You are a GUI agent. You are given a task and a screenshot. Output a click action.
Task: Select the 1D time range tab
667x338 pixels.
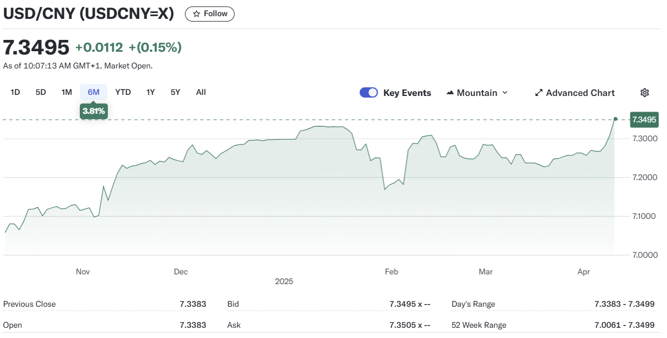[x=15, y=92]
